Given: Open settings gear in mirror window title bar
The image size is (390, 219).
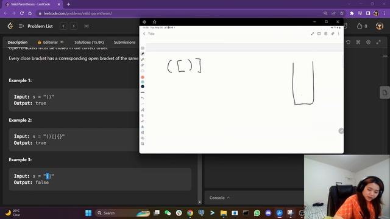Looking at the screenshot, I should 144,22.
